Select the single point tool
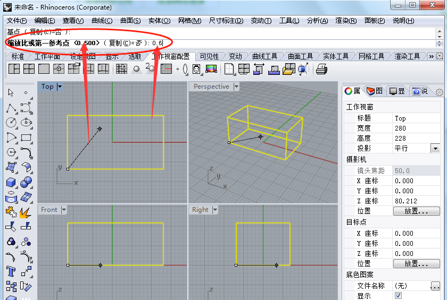The width and height of the screenshot is (447, 300). [26, 93]
